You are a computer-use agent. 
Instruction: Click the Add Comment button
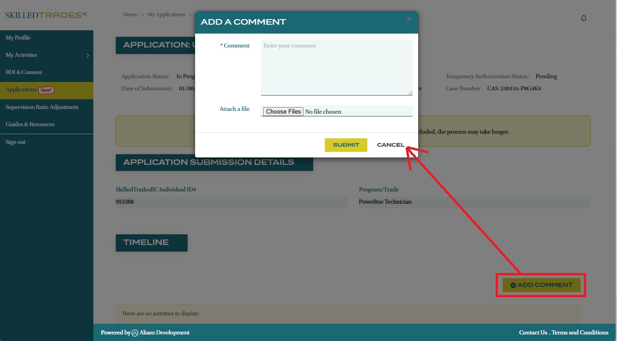pos(541,285)
